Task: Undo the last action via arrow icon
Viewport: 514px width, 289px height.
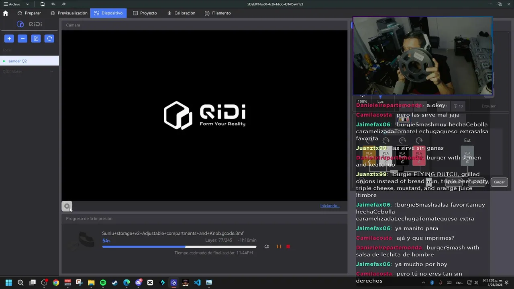Action: (53, 4)
